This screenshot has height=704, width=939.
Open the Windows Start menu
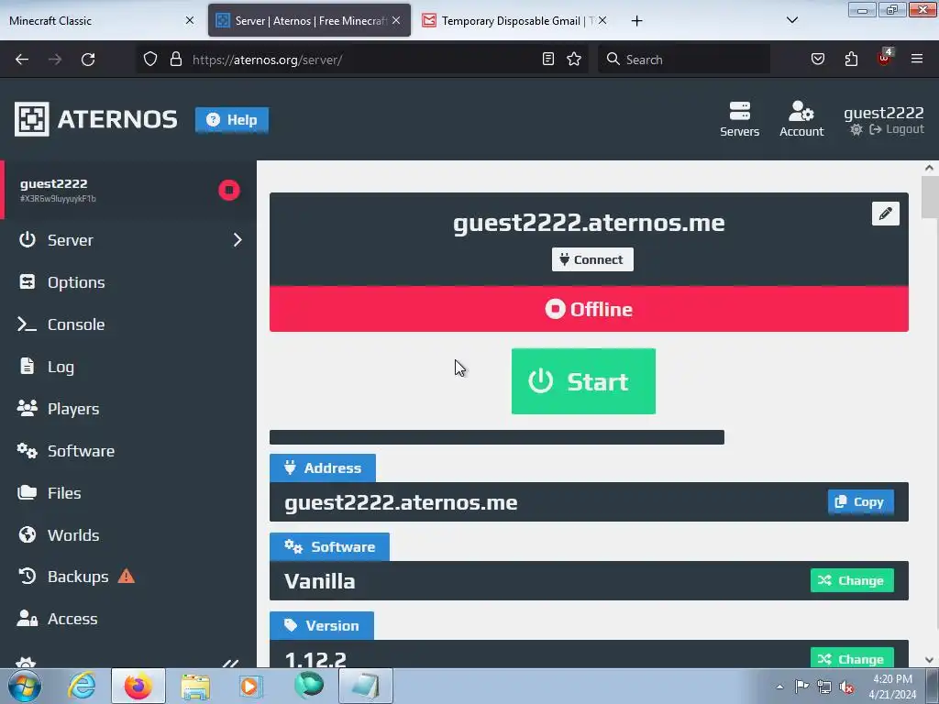(24, 686)
